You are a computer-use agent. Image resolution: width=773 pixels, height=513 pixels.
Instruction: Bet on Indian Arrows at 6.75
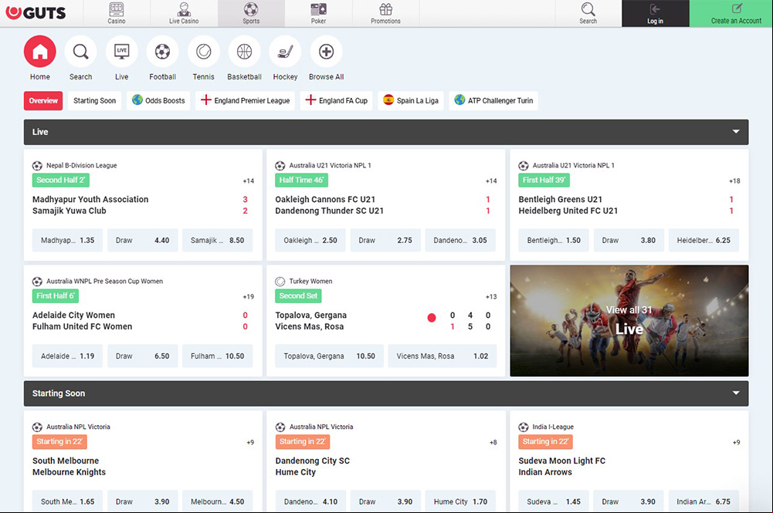pyautogui.click(x=703, y=501)
